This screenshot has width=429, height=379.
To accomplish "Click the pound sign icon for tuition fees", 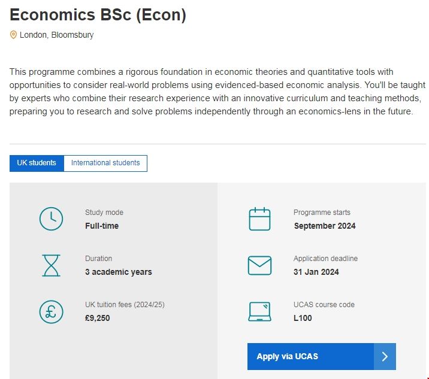I will tap(51, 311).
